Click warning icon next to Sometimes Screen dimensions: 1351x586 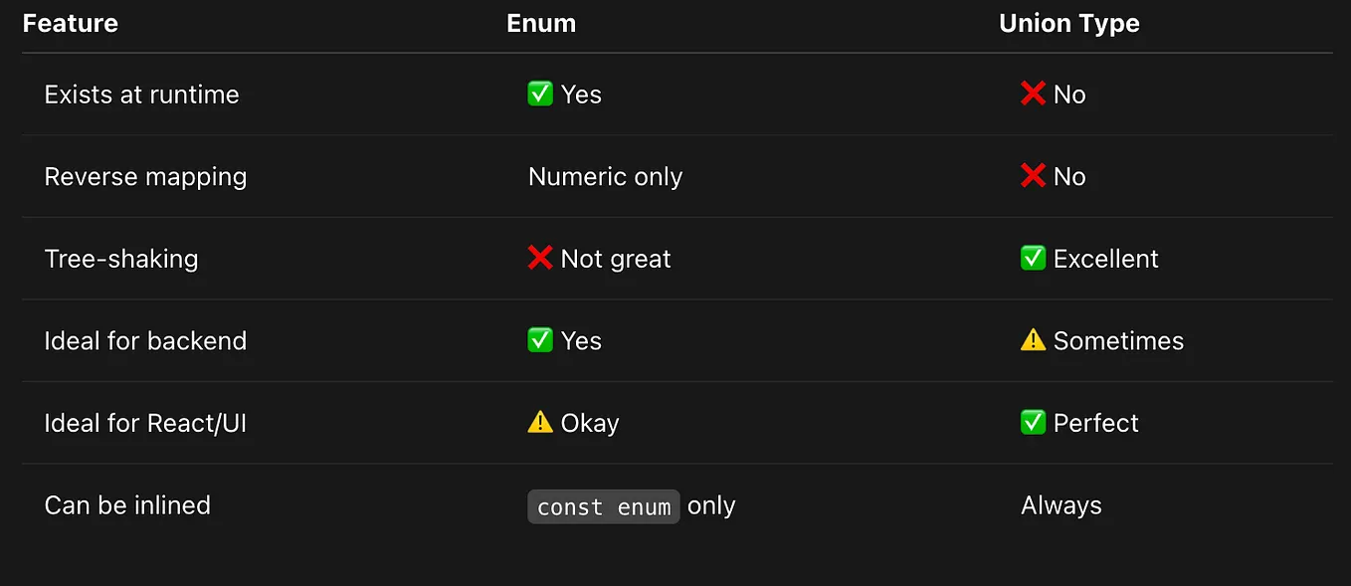[1034, 340]
